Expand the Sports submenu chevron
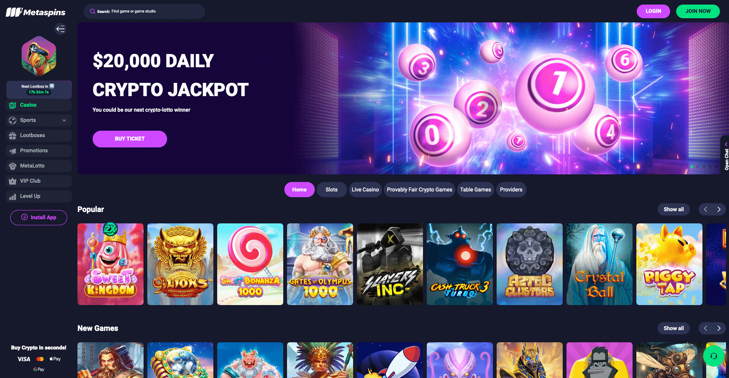Image resolution: width=729 pixels, height=378 pixels. point(64,120)
